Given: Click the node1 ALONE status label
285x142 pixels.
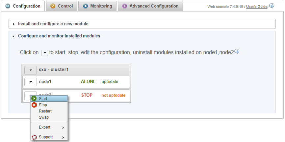Looking at the screenshot, I should click(88, 82).
